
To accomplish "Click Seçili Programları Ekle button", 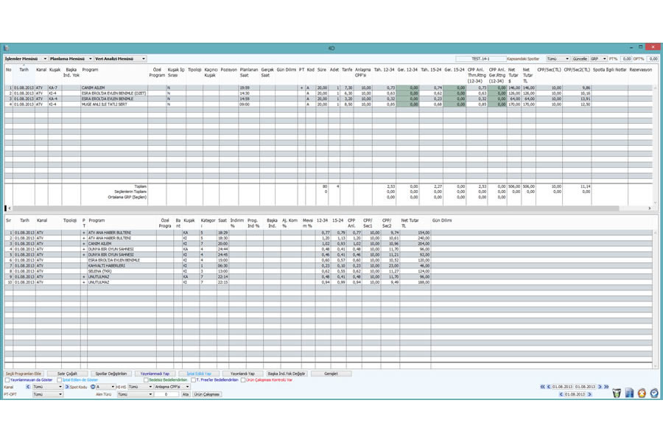I will click(24, 373).
